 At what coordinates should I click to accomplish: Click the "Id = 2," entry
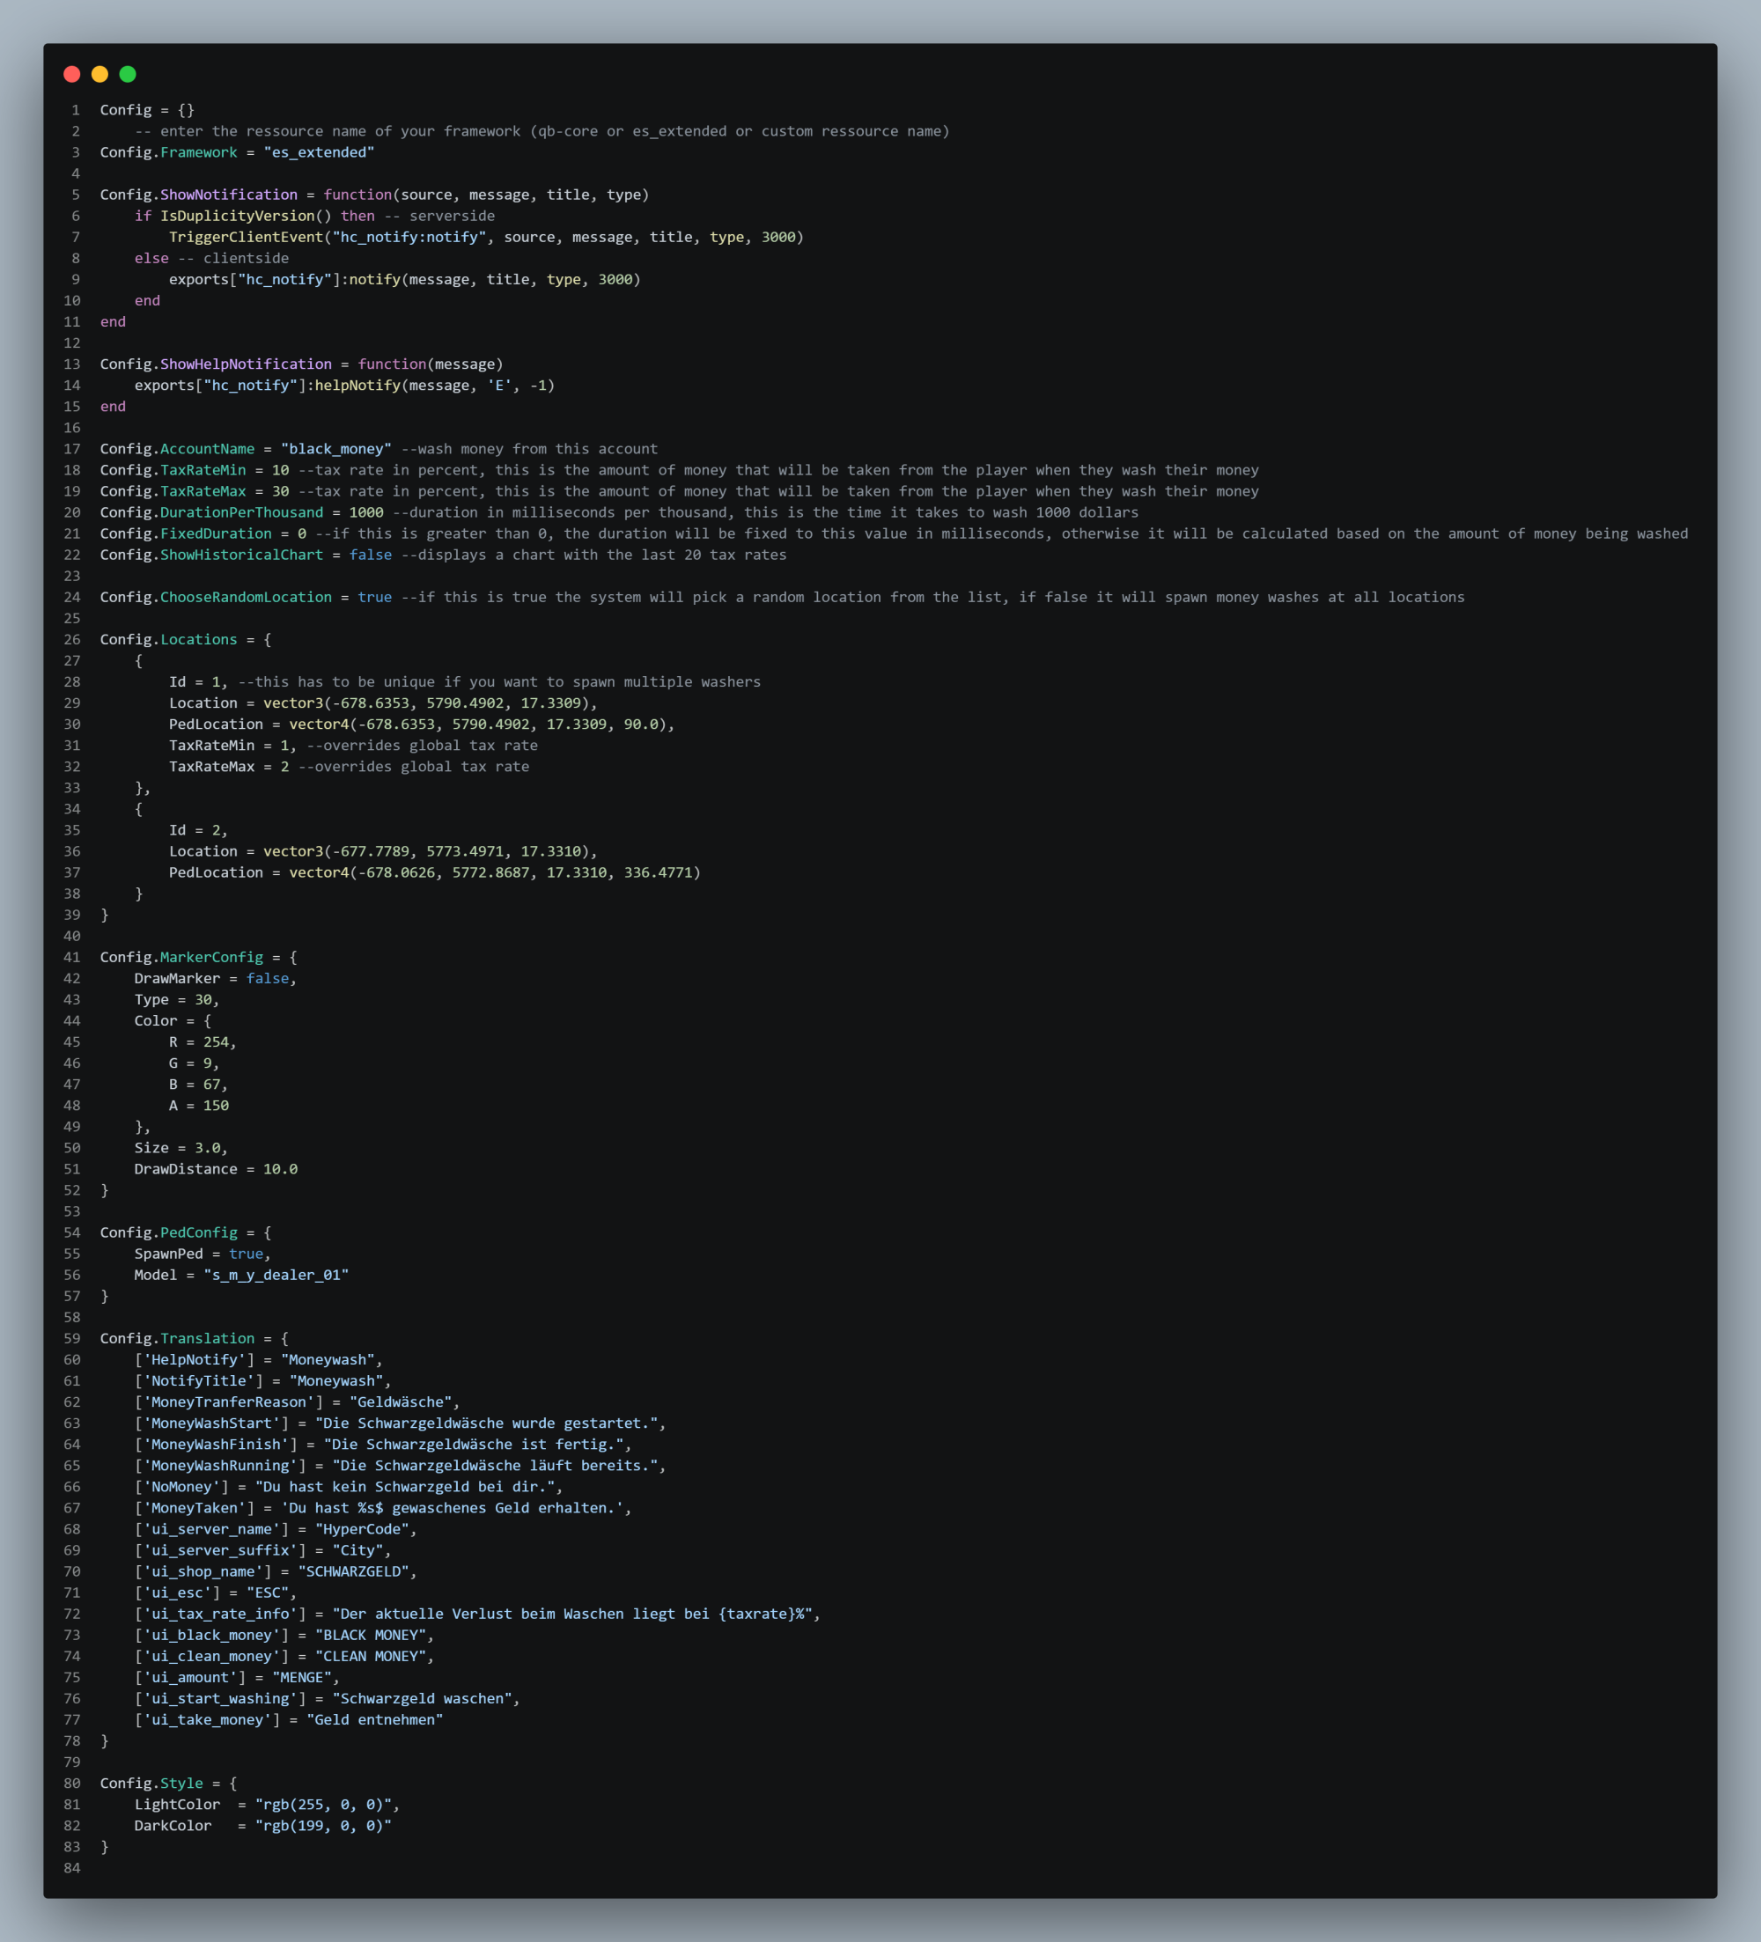coord(198,830)
